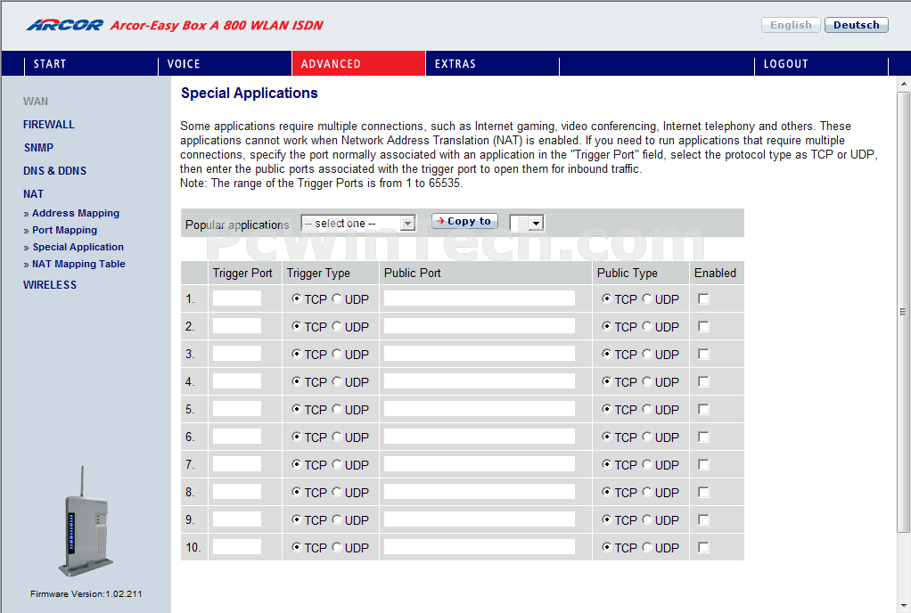Viewport: 911px width, 613px height.
Task: Click the vertical scrollbar thumb
Action: click(903, 312)
